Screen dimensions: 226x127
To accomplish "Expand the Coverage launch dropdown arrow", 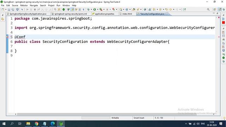I will pos(104,10).
